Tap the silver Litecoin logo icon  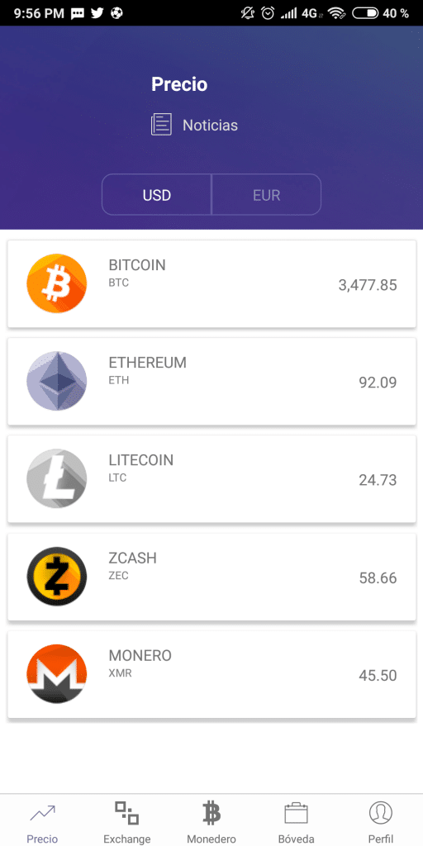click(x=57, y=479)
